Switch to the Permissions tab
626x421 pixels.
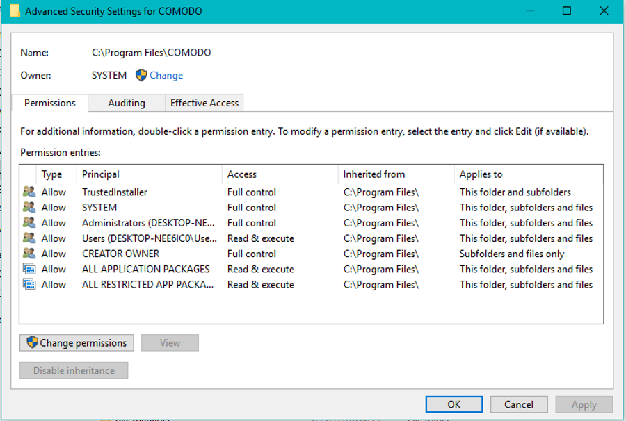click(x=50, y=103)
